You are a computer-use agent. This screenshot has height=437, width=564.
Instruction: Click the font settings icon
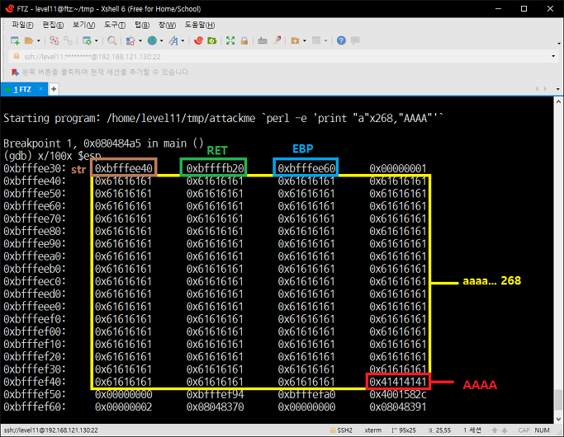coord(173,40)
